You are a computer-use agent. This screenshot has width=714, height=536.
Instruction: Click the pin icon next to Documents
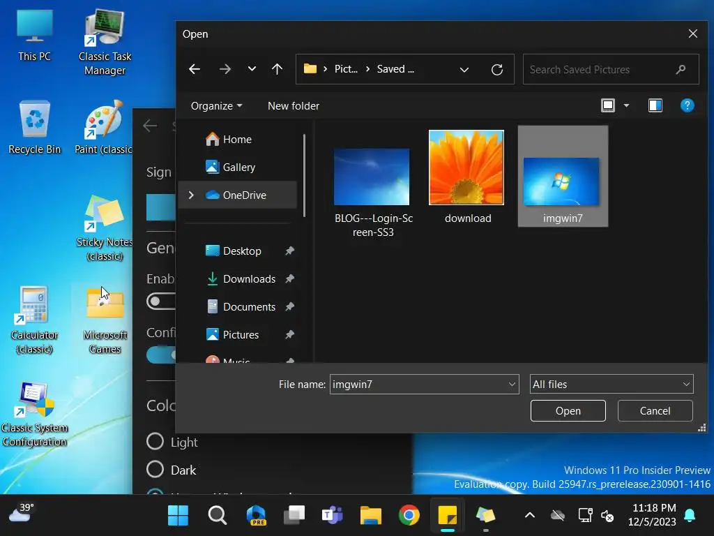[x=289, y=307]
